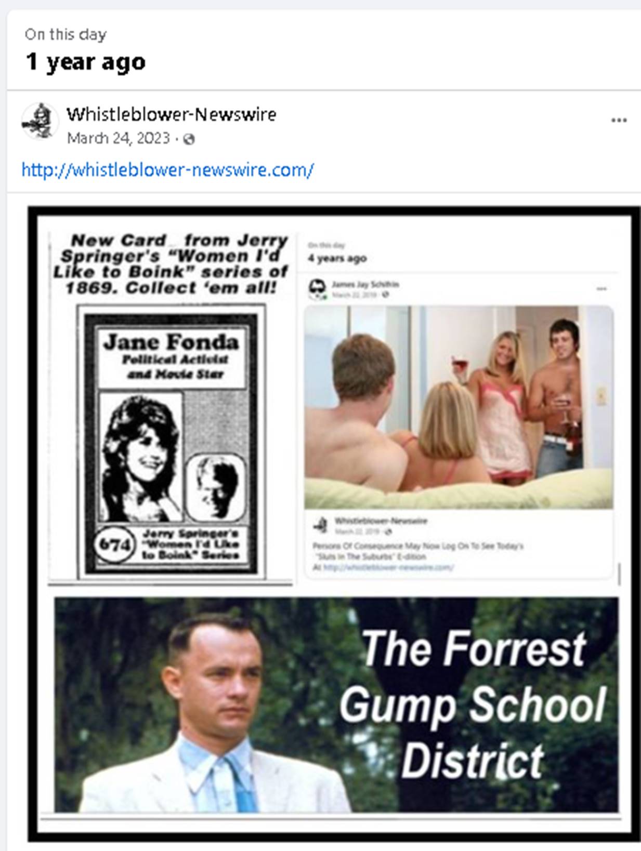Click the embedded James Jay Schifrin name
Viewport: 641px width, 851px height.
365,284
